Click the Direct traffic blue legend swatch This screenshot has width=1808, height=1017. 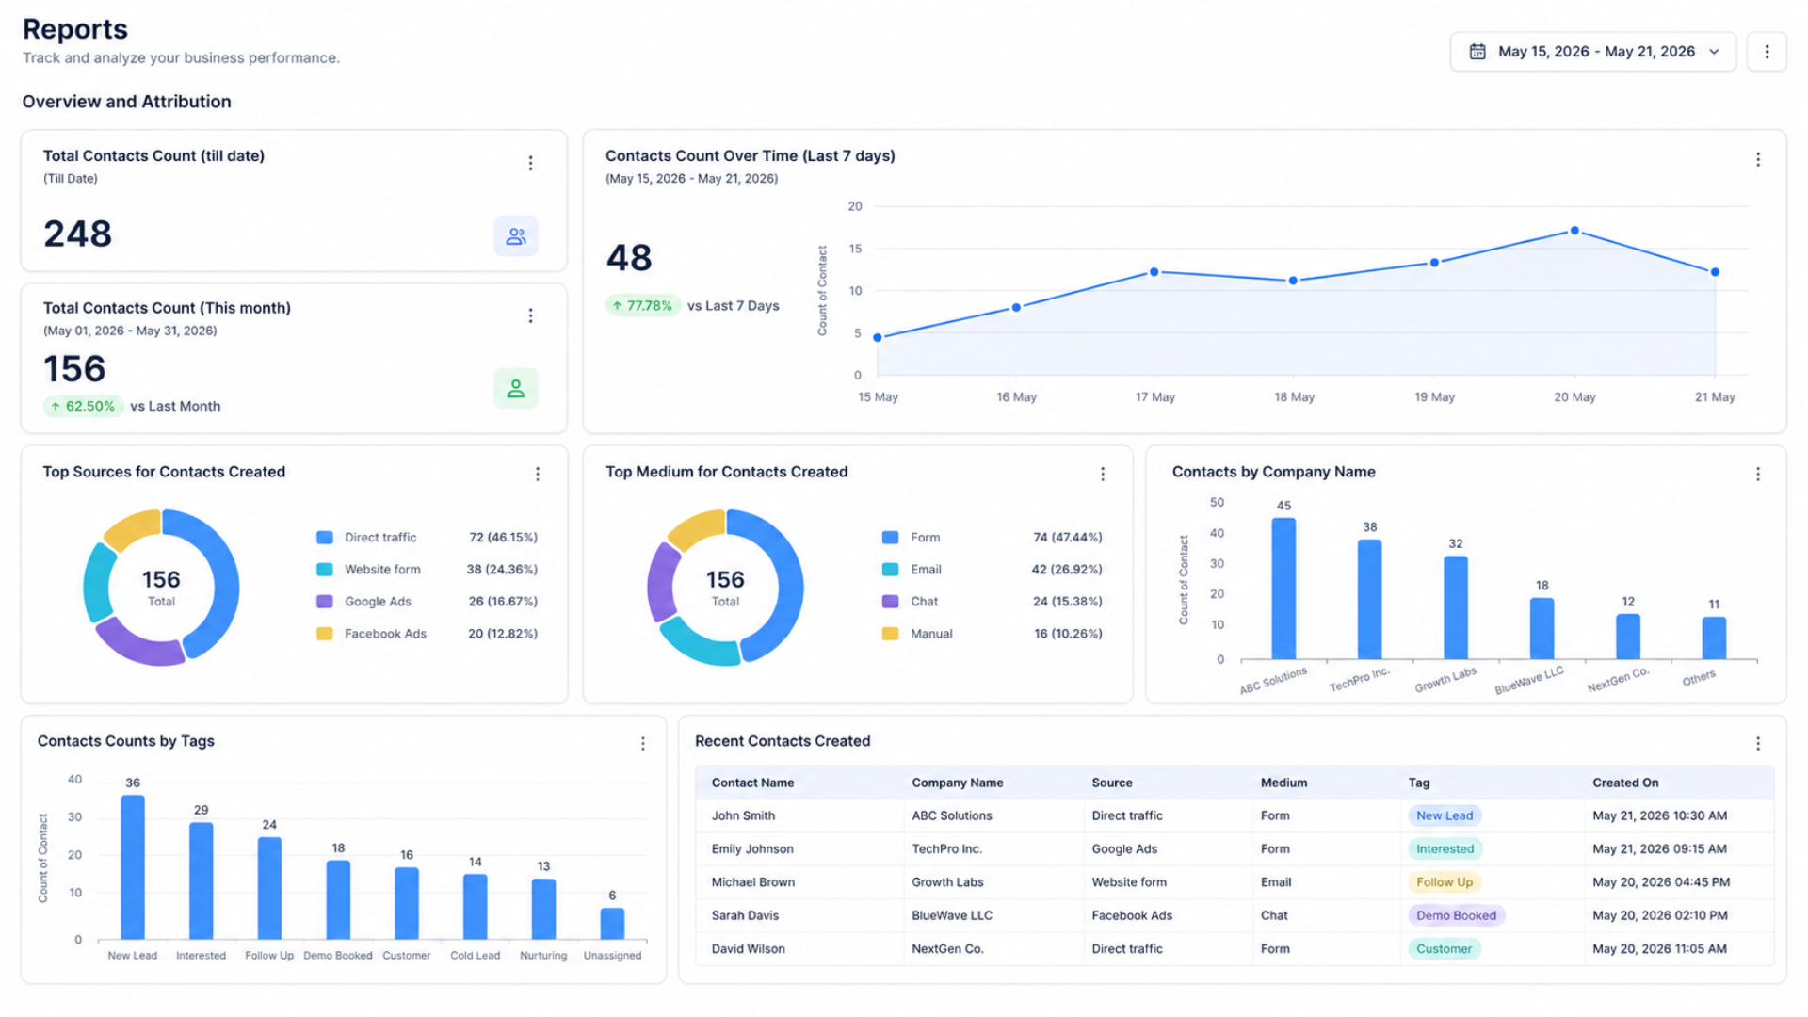point(325,538)
